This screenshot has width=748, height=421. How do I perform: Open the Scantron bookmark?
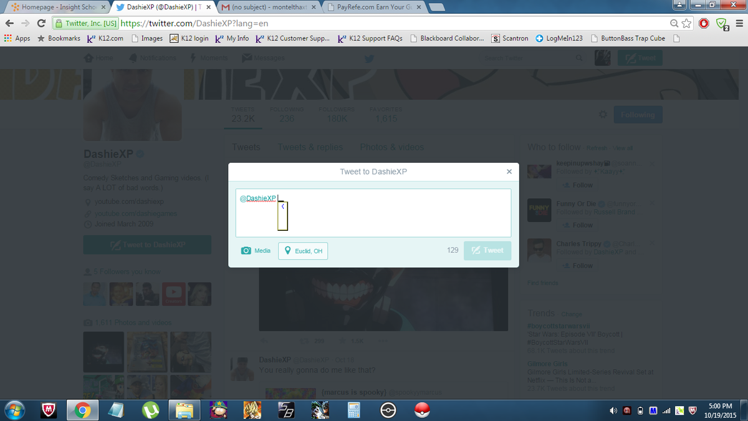click(x=510, y=38)
